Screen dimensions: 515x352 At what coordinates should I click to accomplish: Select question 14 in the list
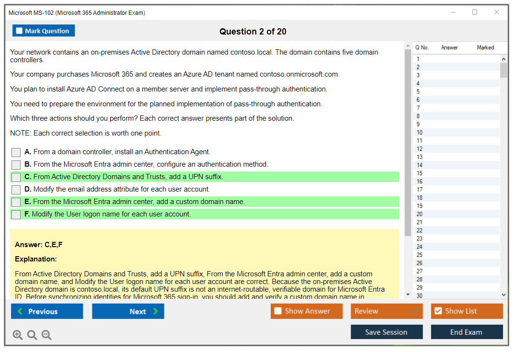point(457,165)
